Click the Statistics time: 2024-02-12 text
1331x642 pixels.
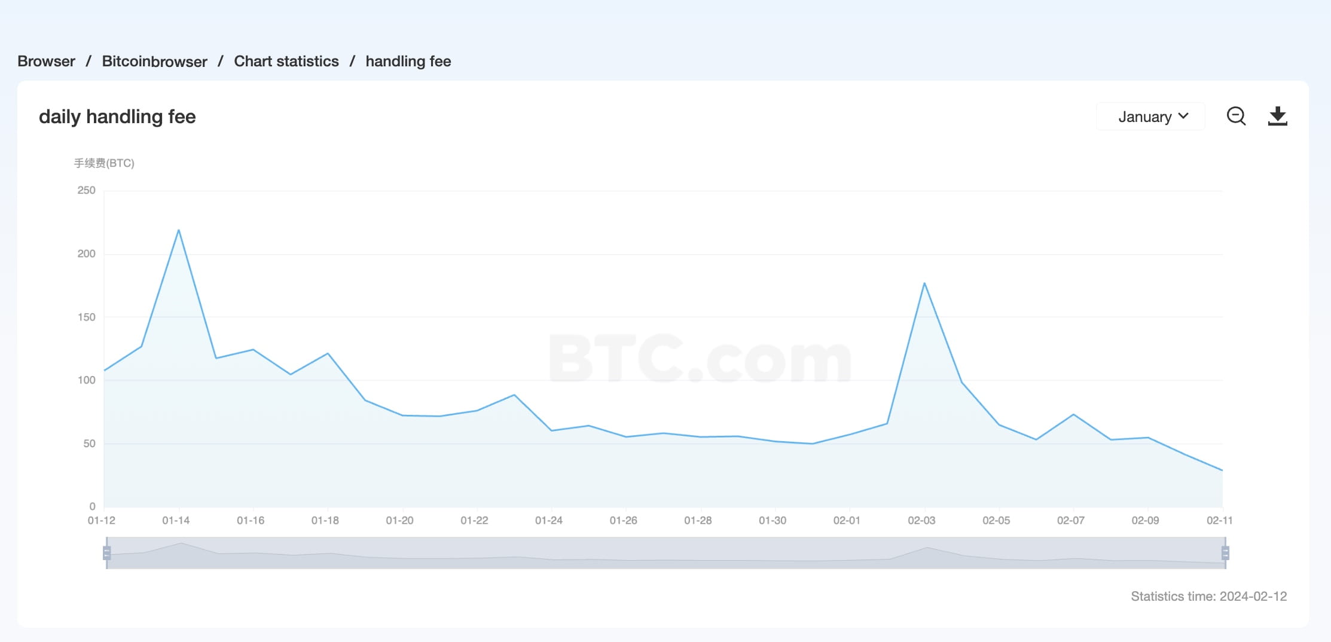tap(1209, 596)
